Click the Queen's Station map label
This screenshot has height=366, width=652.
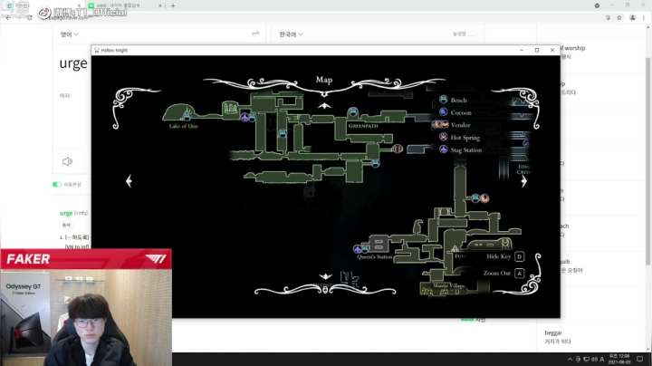pyautogui.click(x=375, y=257)
